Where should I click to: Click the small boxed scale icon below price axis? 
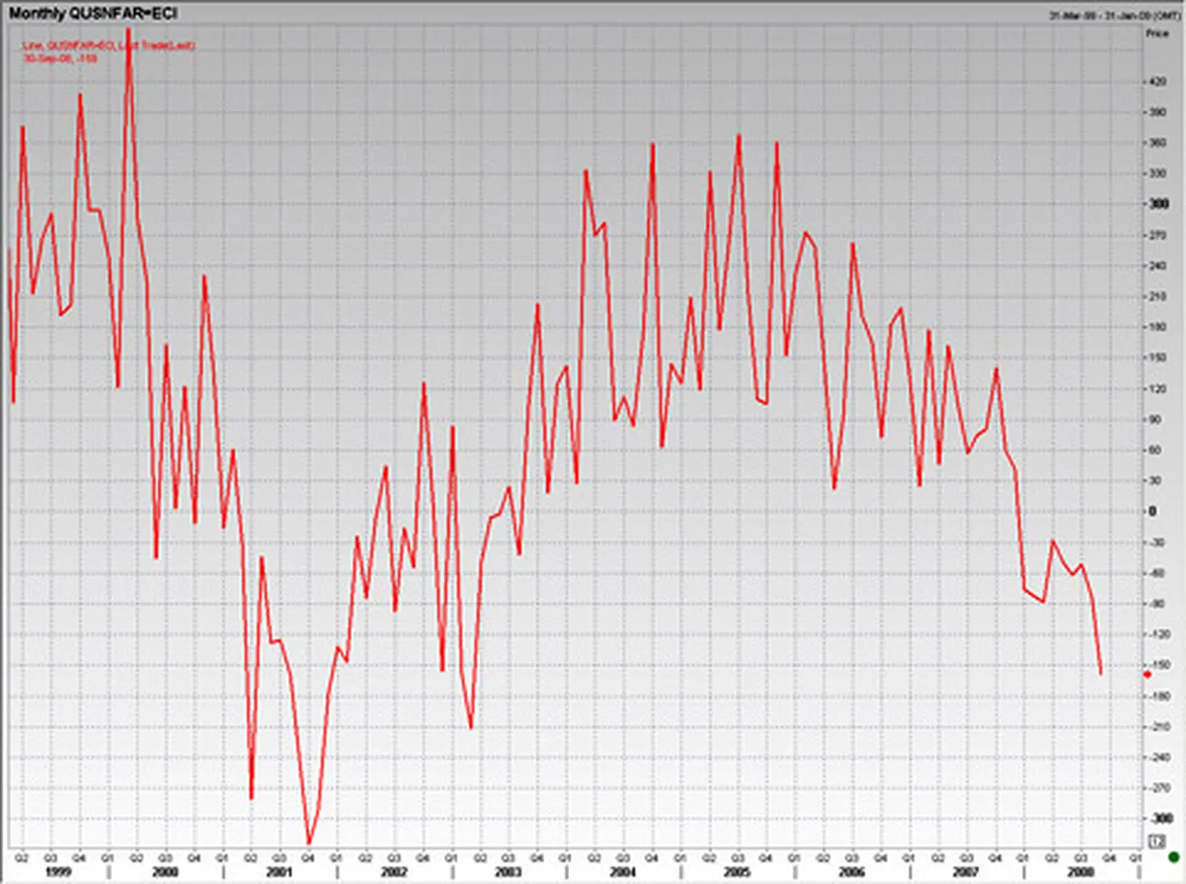click(x=1157, y=840)
